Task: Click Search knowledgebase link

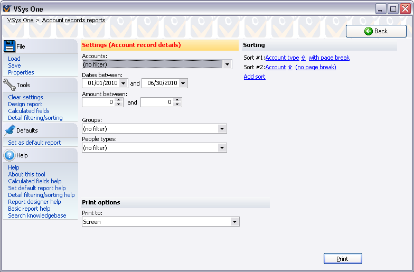Action: pos(37,215)
